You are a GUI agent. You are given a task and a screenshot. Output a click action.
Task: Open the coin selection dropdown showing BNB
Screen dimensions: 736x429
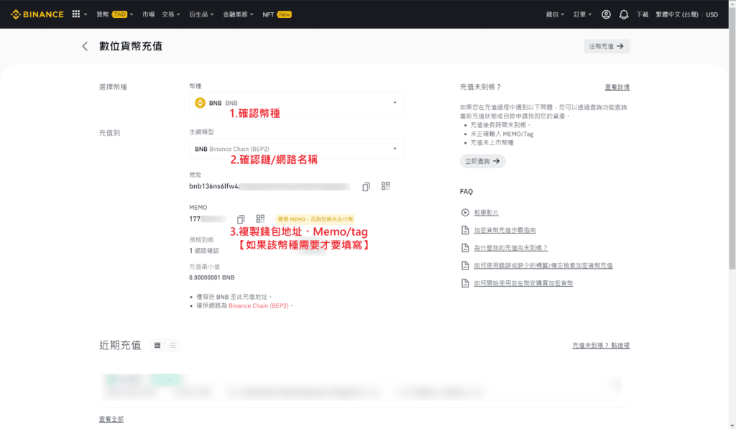coord(297,103)
